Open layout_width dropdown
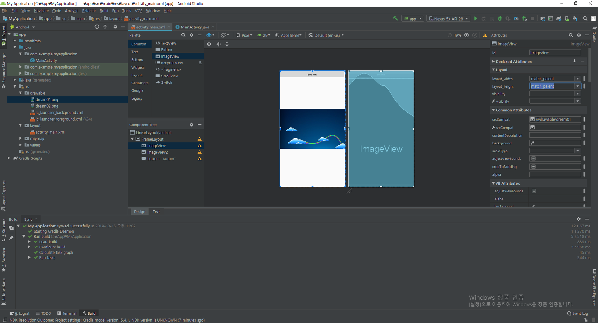The image size is (598, 323). click(x=577, y=79)
